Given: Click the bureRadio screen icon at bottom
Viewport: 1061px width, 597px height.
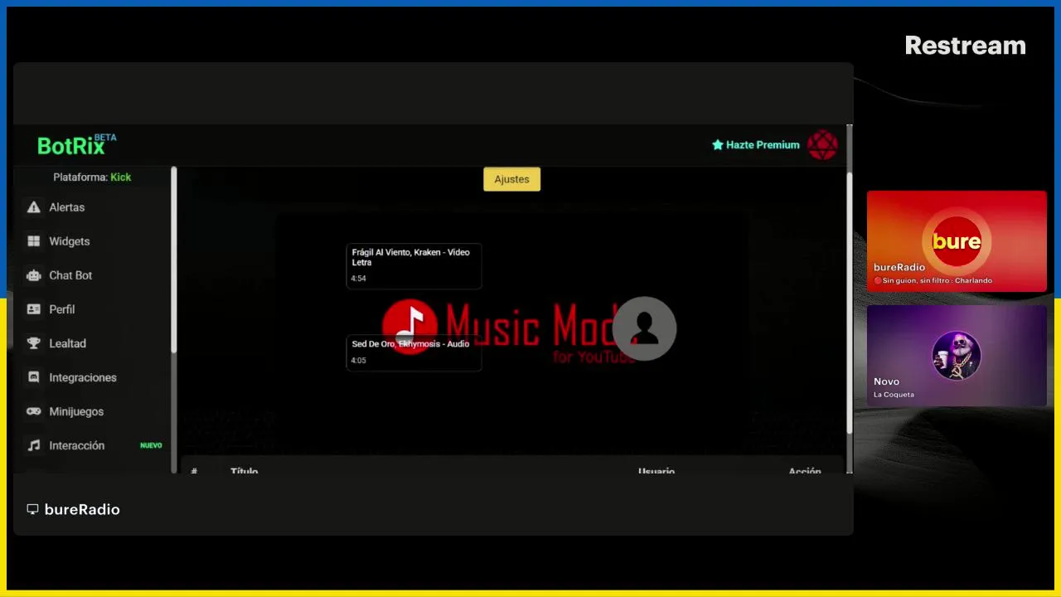Looking at the screenshot, I should [32, 509].
